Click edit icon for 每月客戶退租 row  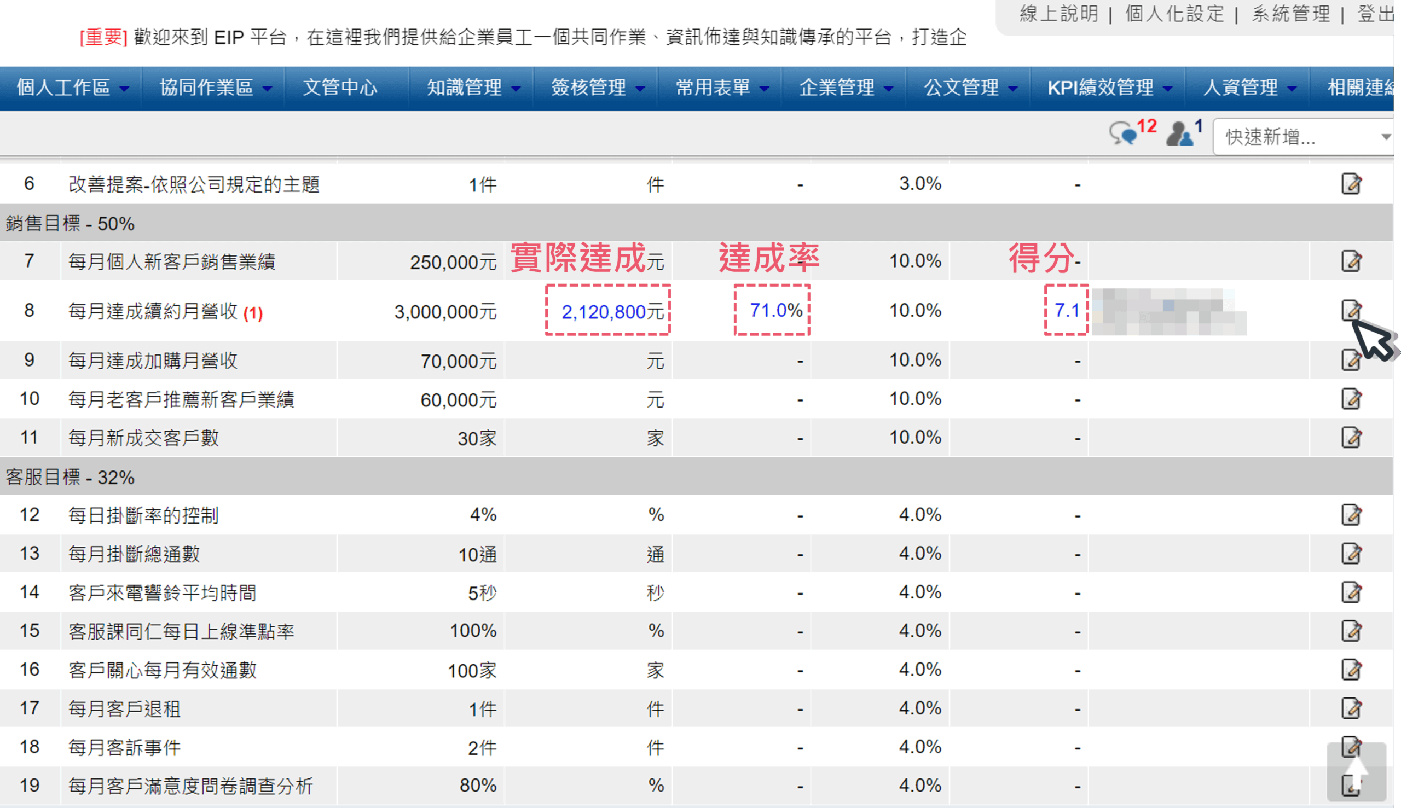1351,708
